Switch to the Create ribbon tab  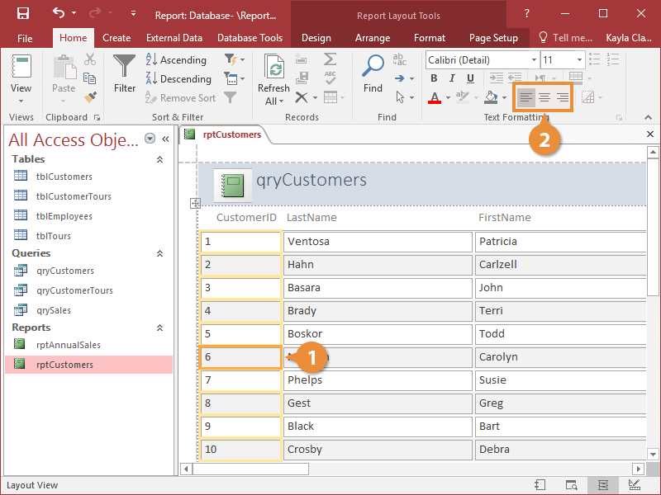[x=117, y=38]
